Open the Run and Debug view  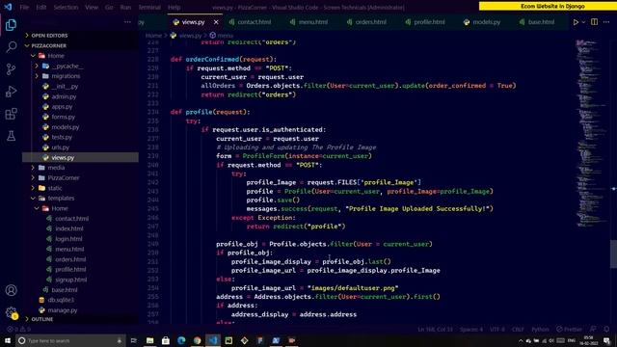(x=11, y=92)
